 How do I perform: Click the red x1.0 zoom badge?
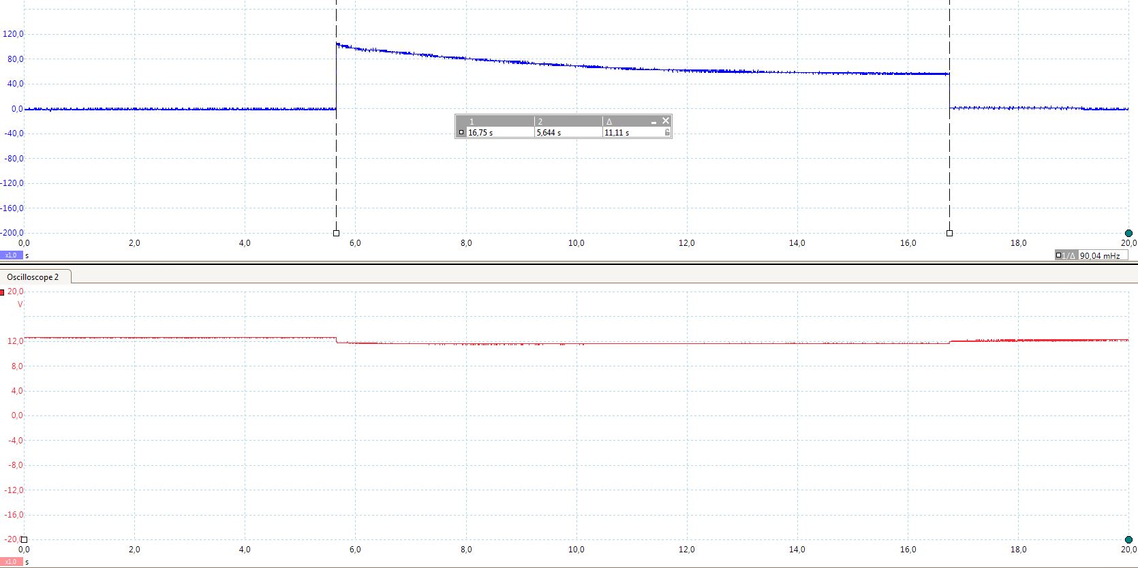click(11, 562)
